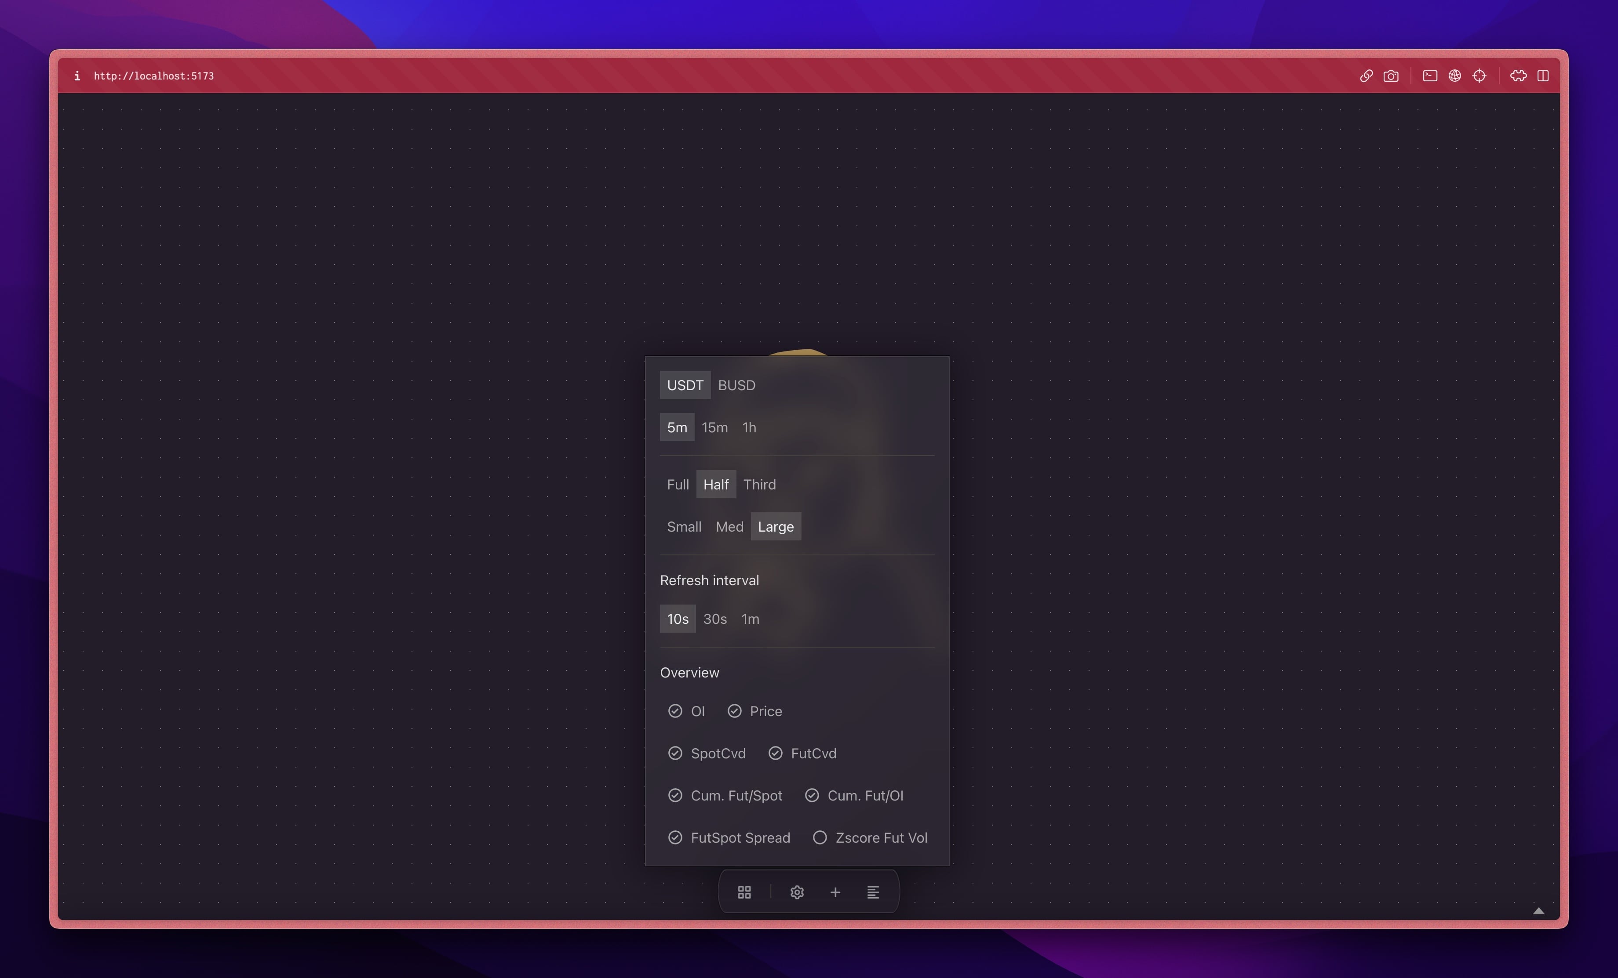Click the info icon beside the URL
This screenshot has width=1618, height=978.
77,76
